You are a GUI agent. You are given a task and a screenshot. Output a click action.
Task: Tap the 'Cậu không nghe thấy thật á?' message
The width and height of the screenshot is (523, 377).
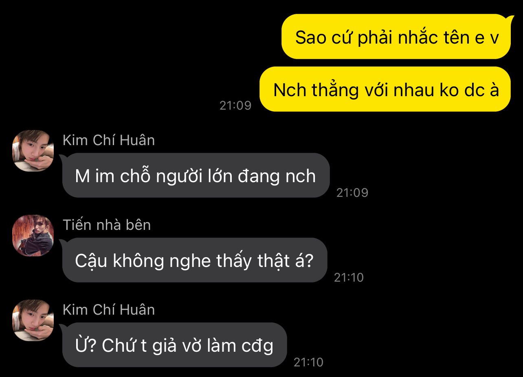point(195,260)
